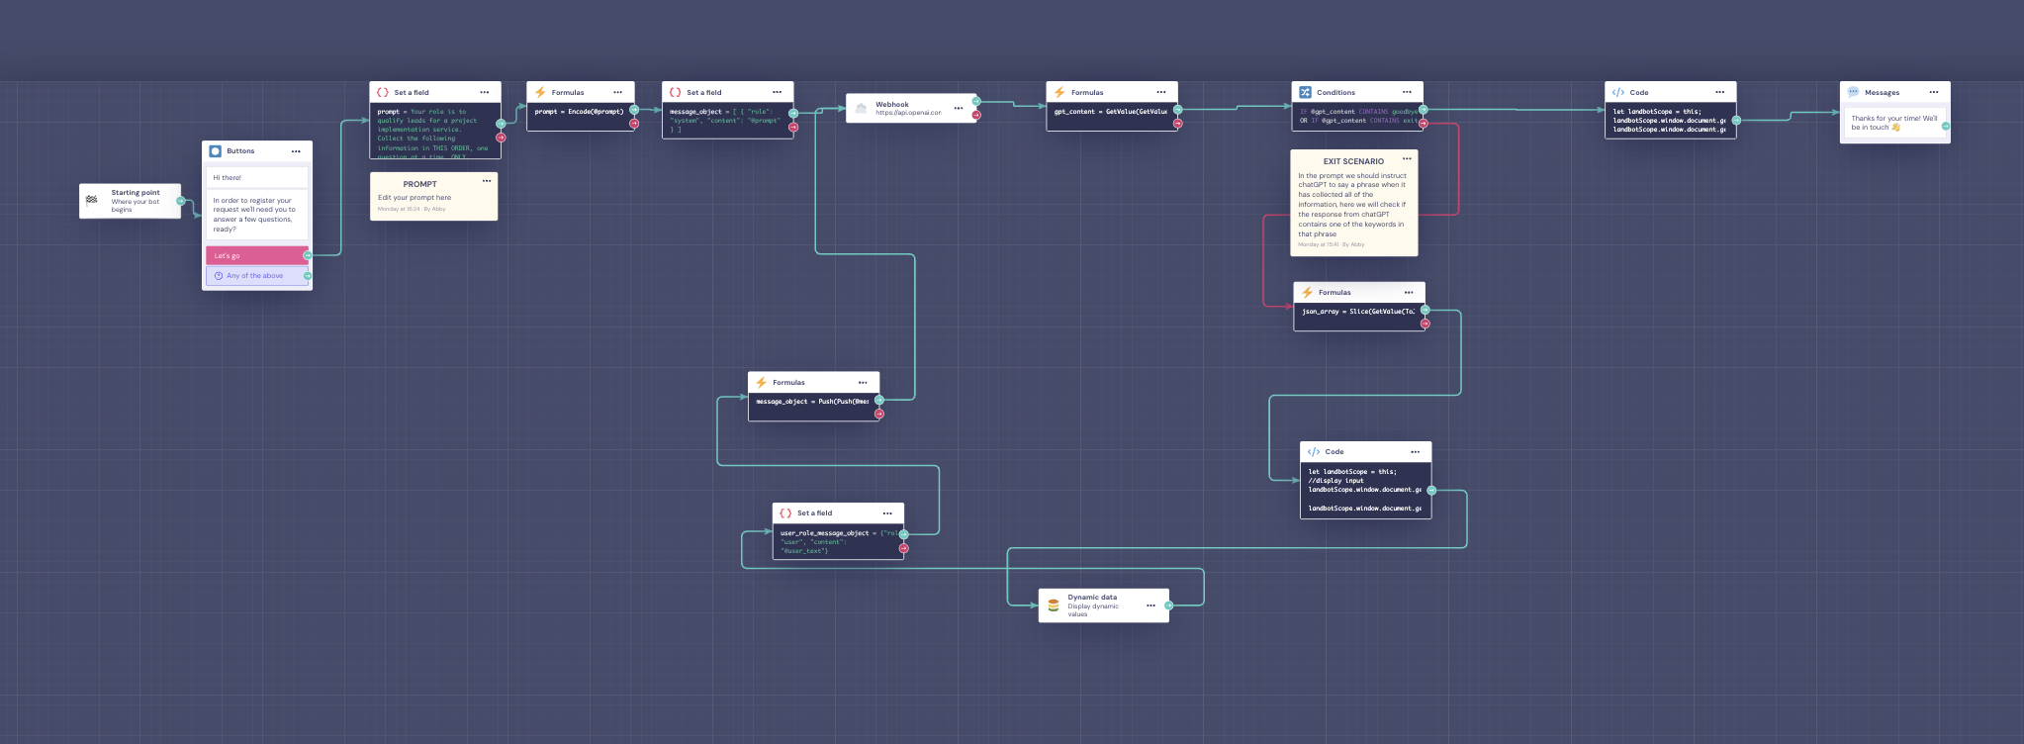
Task: Open the three-dot menu on the gpt_content Formulas block
Action: pos(1161,92)
